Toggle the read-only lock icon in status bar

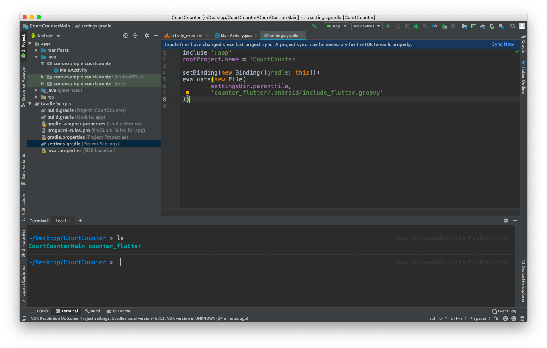coord(497,318)
